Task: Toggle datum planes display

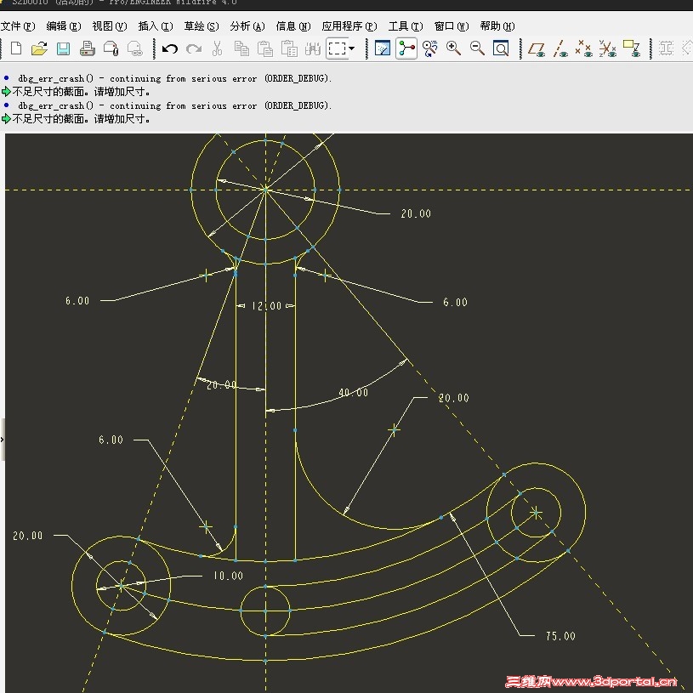Action: (x=536, y=48)
